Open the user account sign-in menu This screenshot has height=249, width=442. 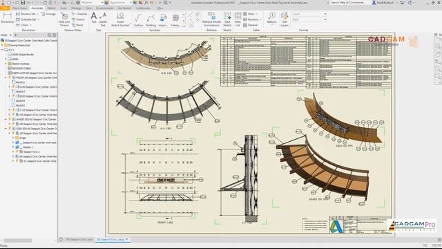[x=383, y=3]
